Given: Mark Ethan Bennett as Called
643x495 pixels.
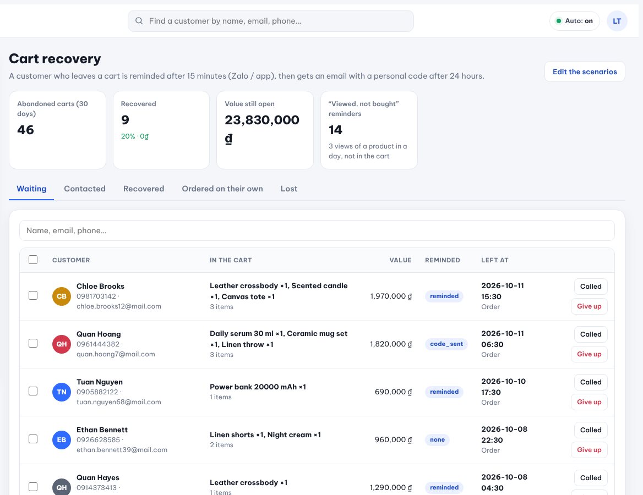Looking at the screenshot, I should [x=591, y=430].
